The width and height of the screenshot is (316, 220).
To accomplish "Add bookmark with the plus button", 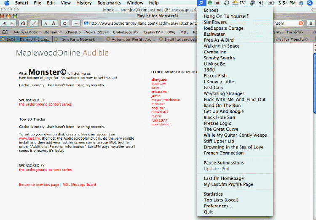I will [76, 24].
